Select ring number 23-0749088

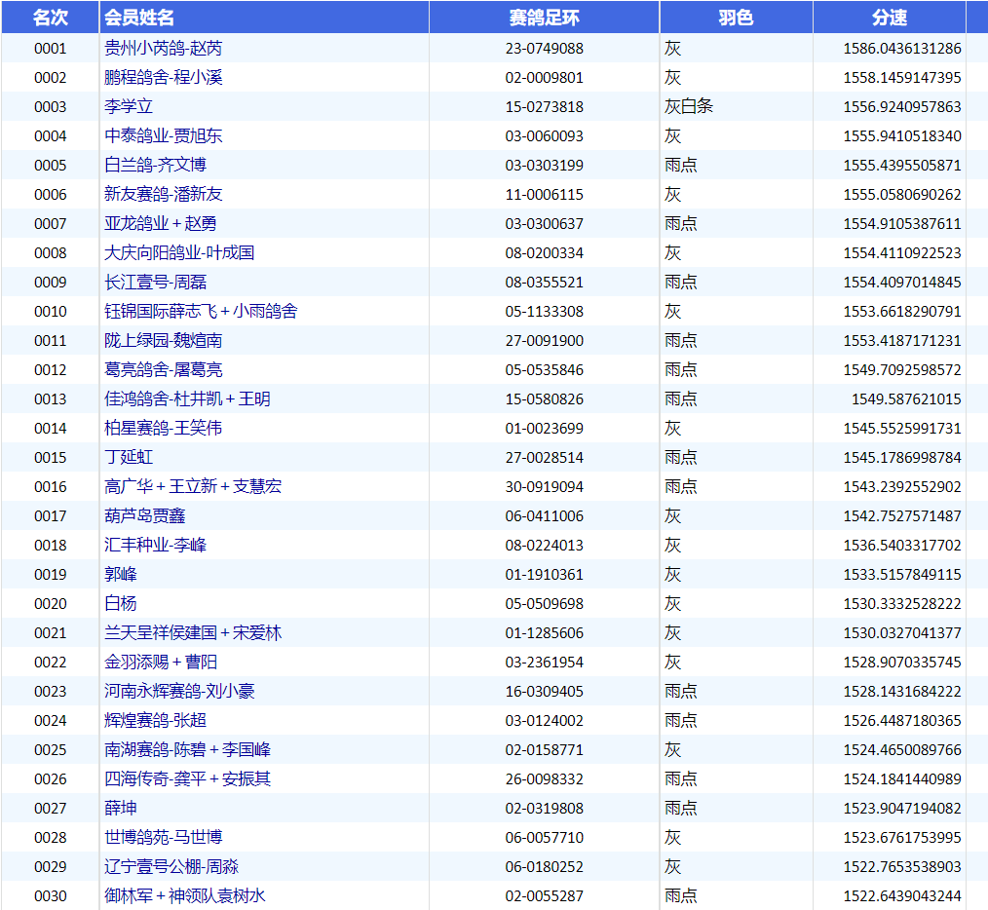(x=545, y=49)
